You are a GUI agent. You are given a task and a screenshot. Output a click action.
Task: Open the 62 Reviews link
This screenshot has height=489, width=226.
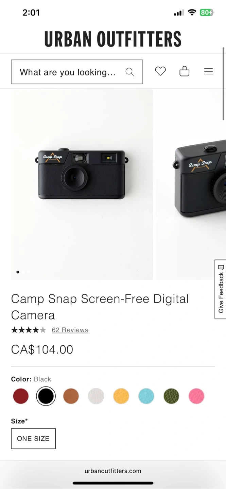(x=70, y=330)
